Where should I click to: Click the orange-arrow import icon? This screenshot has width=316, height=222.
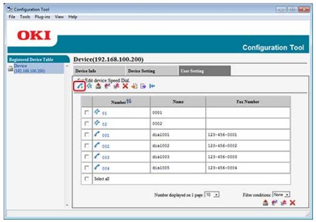[134, 86]
